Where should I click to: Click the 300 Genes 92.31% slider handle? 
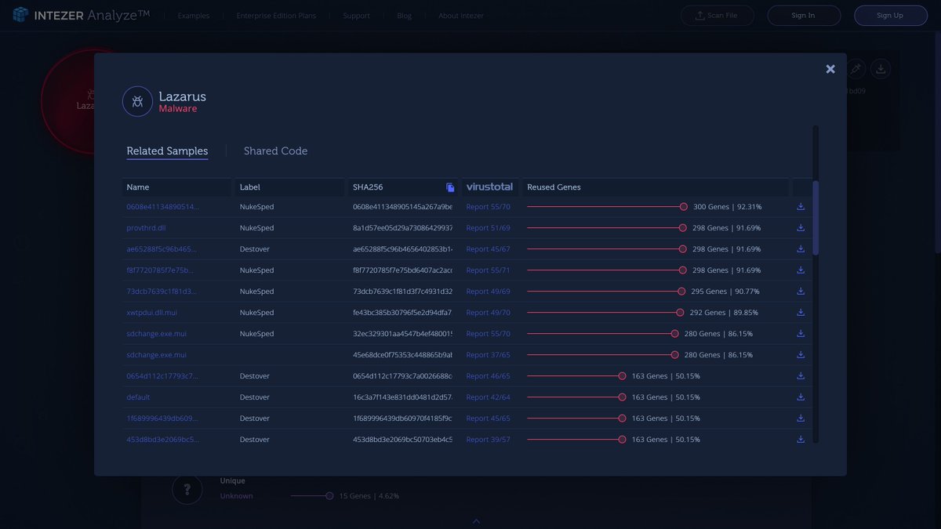tap(684, 207)
